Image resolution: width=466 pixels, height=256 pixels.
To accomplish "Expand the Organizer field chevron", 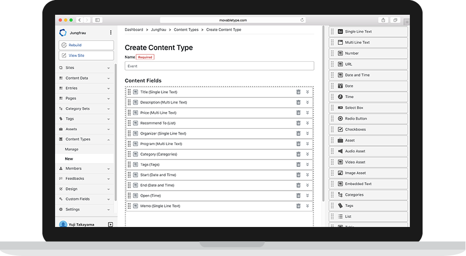I will pyautogui.click(x=308, y=134).
